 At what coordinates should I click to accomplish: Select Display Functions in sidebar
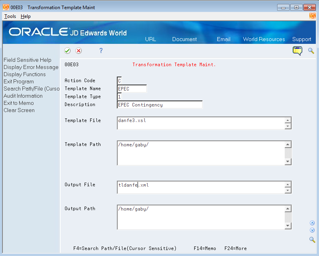(25, 74)
